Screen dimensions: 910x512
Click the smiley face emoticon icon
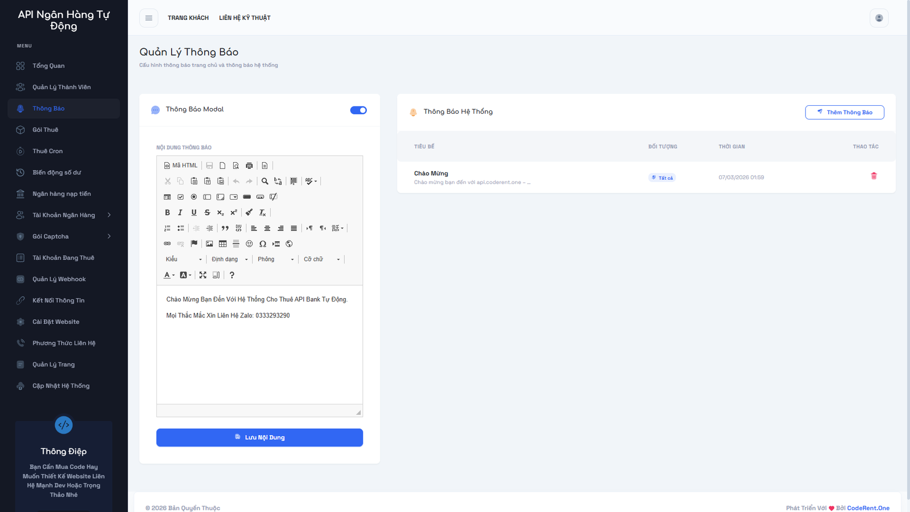[249, 243]
